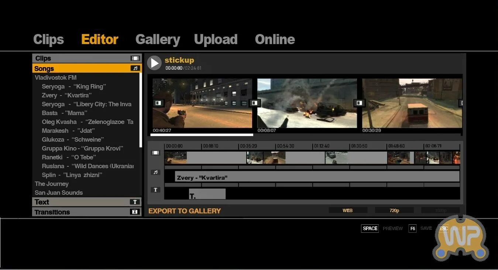498x270 pixels.
Task: Expand the San Juan Sounds category
Action: tap(58, 193)
